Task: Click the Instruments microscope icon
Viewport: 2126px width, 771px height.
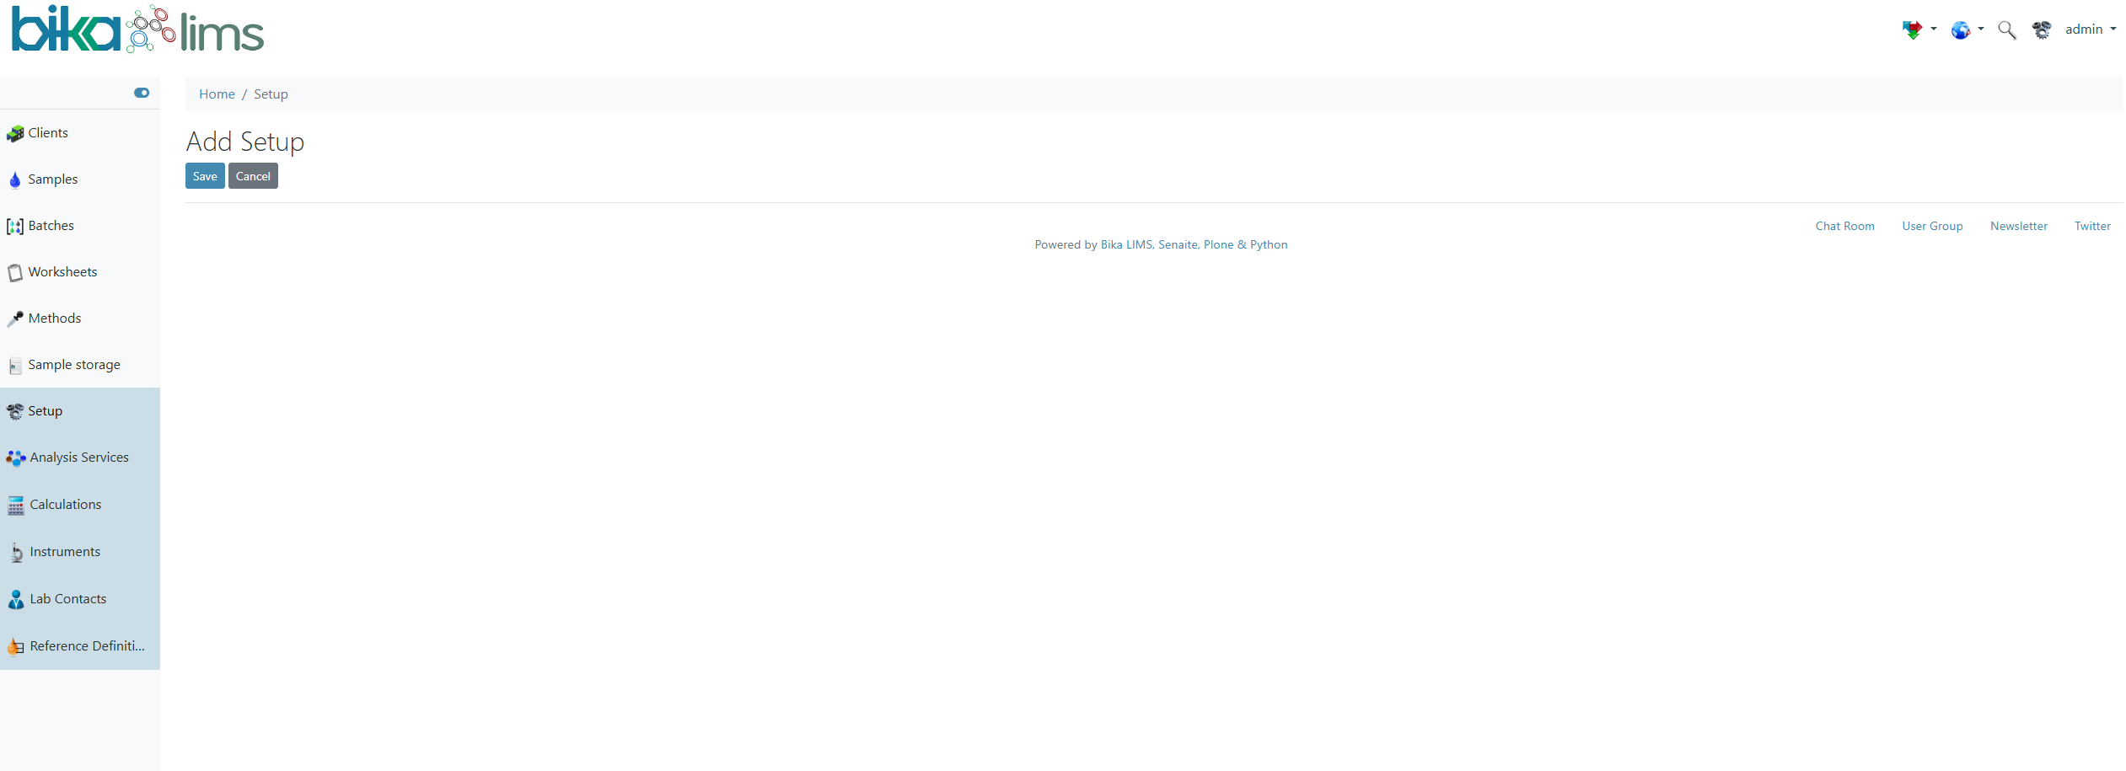Action: point(16,553)
